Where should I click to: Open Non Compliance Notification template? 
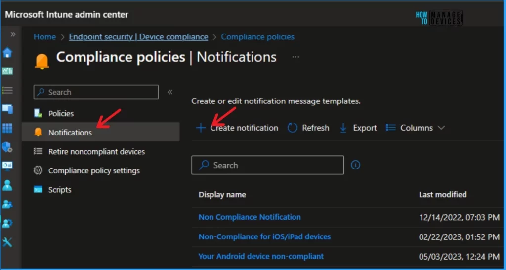tap(250, 217)
